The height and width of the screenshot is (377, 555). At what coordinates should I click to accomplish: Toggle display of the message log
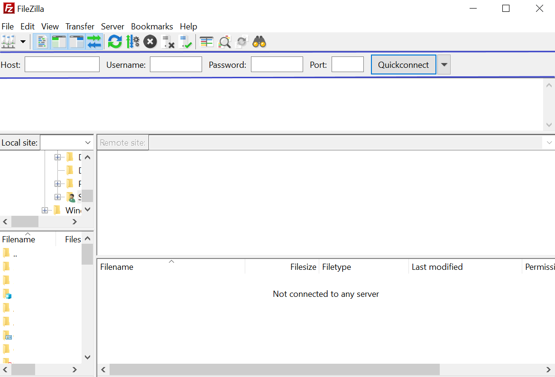(42, 42)
